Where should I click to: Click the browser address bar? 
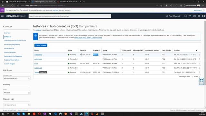pos(84,5)
